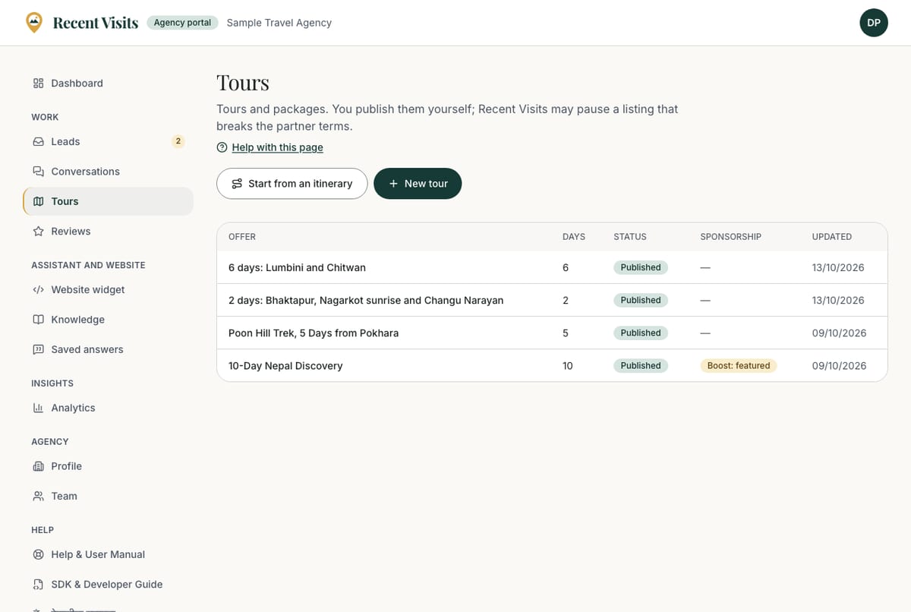Open Website widget settings
This screenshot has height=612, width=911.
click(x=108, y=290)
